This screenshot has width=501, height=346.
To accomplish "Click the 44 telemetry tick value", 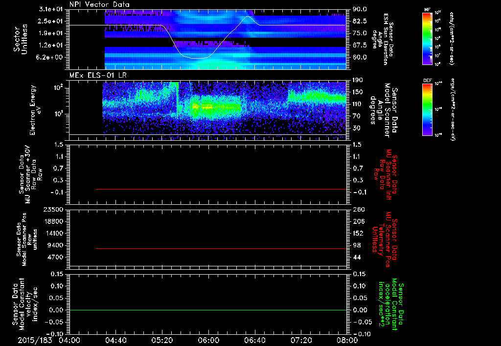I will [x=357, y=257].
